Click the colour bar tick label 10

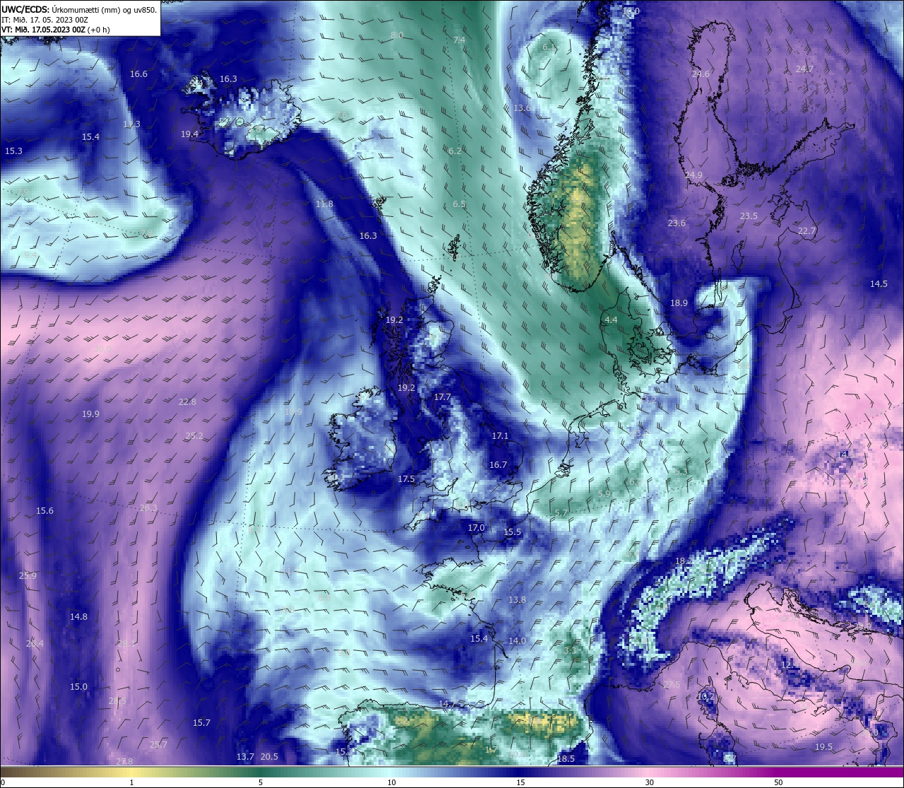click(x=391, y=782)
